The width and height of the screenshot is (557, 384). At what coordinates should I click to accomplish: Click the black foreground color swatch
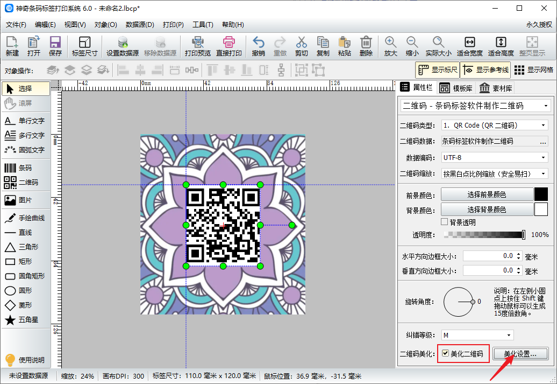[541, 194]
